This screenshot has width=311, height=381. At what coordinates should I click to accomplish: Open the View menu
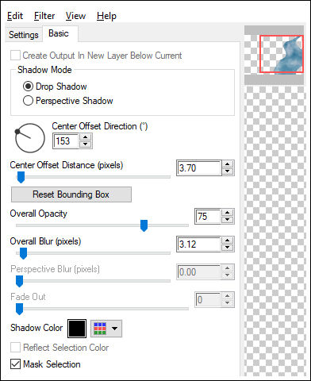[75, 16]
